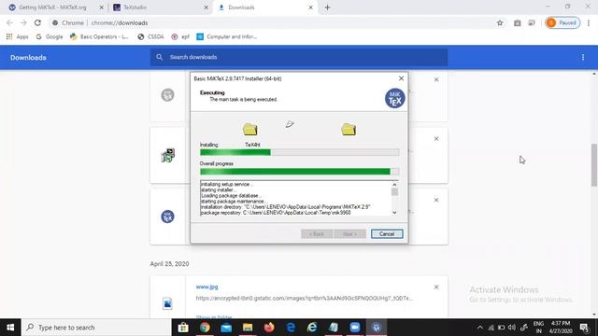Image resolution: width=598 pixels, height=336 pixels.
Task: Open Chrome from the taskbar
Action: pyautogui.click(x=205, y=328)
